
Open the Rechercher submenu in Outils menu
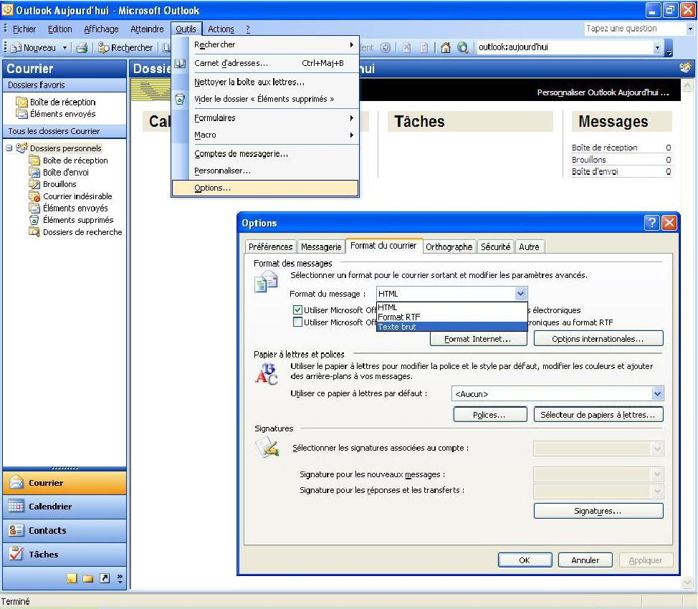pyautogui.click(x=265, y=44)
